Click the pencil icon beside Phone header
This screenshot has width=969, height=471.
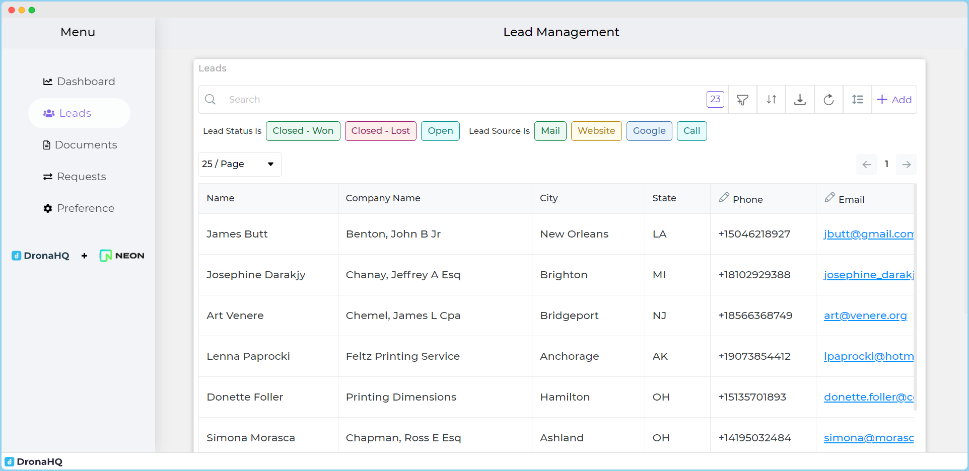pos(724,197)
